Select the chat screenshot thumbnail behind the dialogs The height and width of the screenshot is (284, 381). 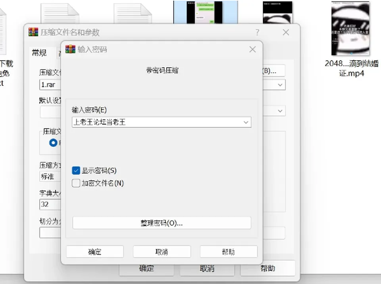[206, 12]
